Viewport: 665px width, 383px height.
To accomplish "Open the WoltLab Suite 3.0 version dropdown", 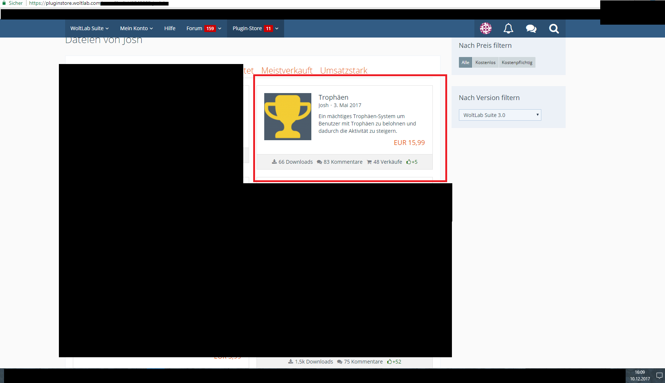I will [x=500, y=115].
